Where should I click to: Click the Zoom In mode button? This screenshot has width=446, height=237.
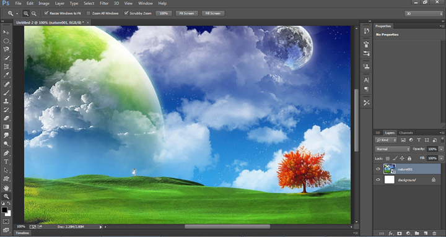pos(26,14)
